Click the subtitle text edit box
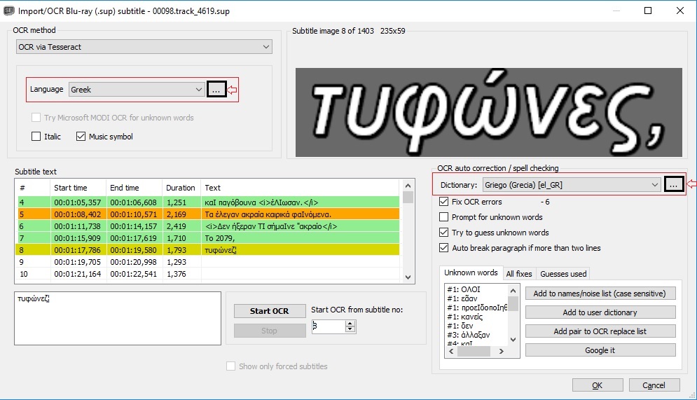 click(x=118, y=318)
